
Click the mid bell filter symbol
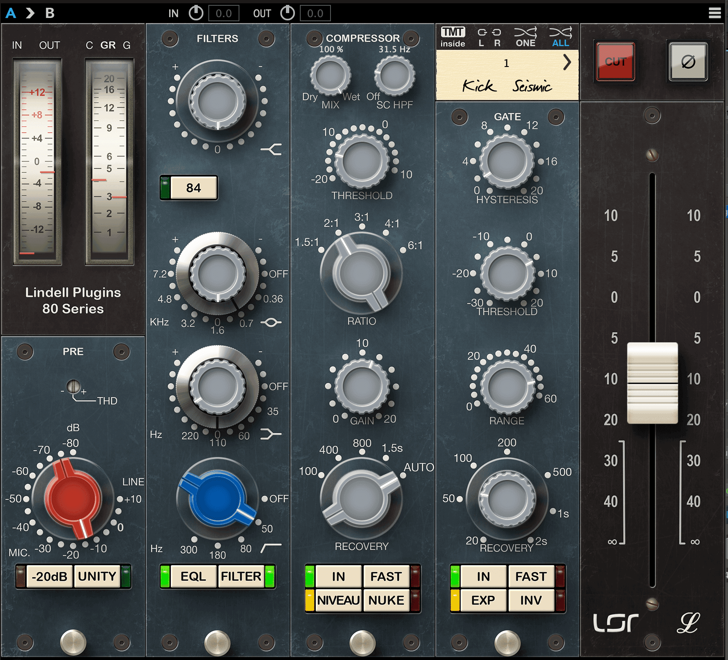coord(271,323)
